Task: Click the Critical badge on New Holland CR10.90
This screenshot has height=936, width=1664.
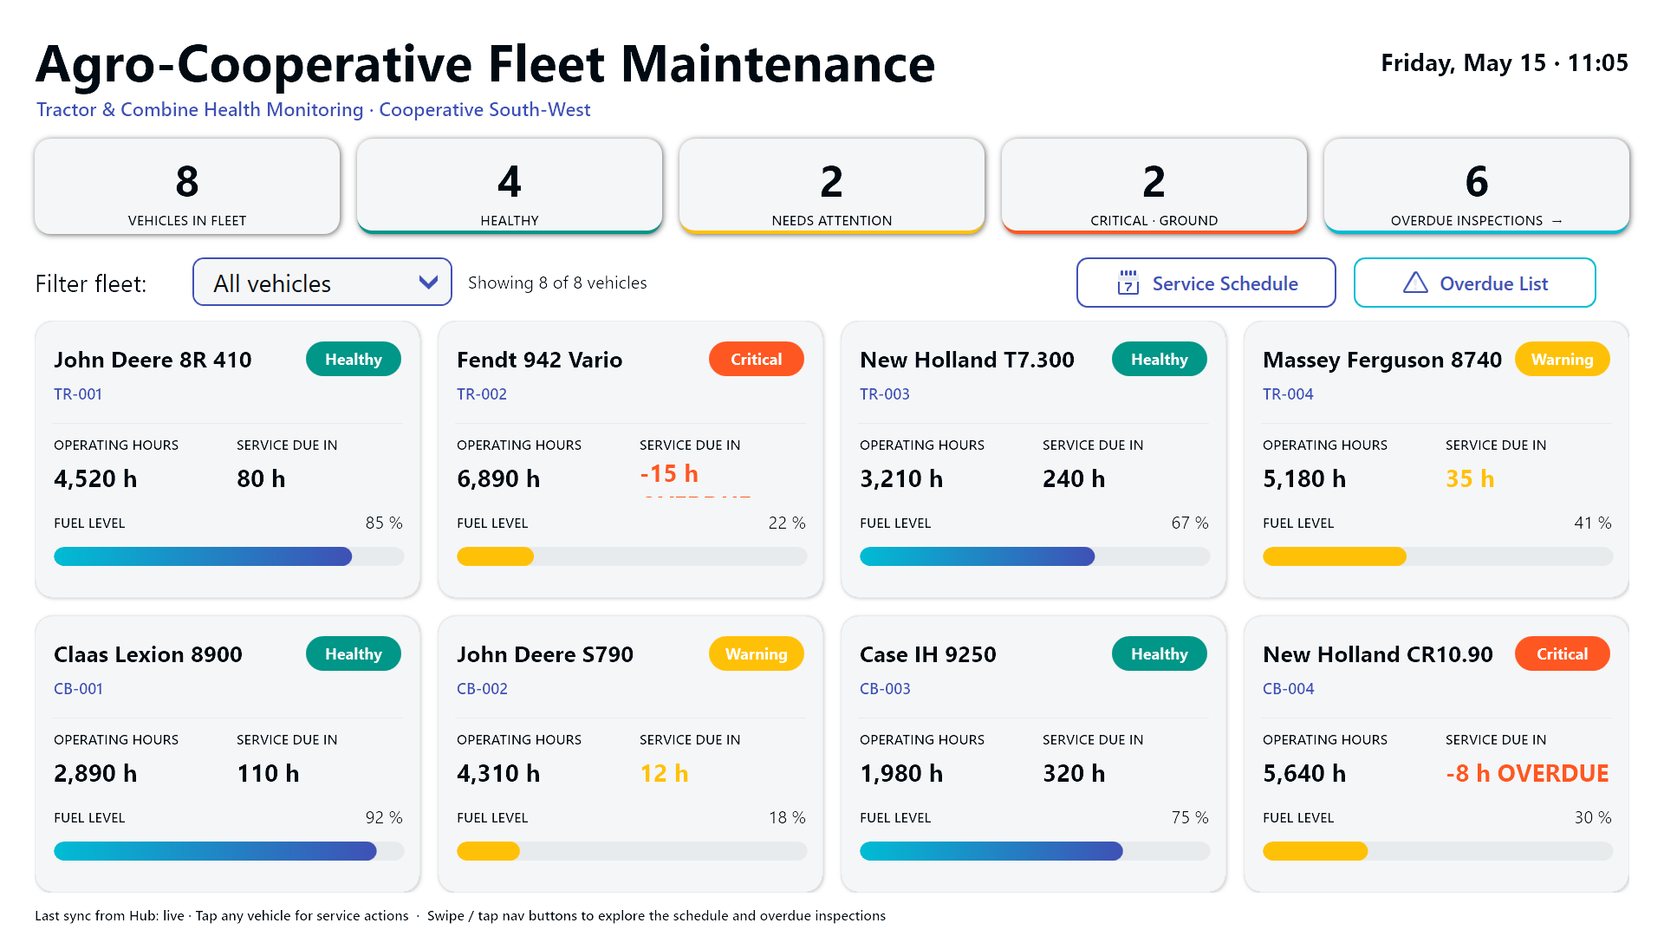Action: (1563, 653)
